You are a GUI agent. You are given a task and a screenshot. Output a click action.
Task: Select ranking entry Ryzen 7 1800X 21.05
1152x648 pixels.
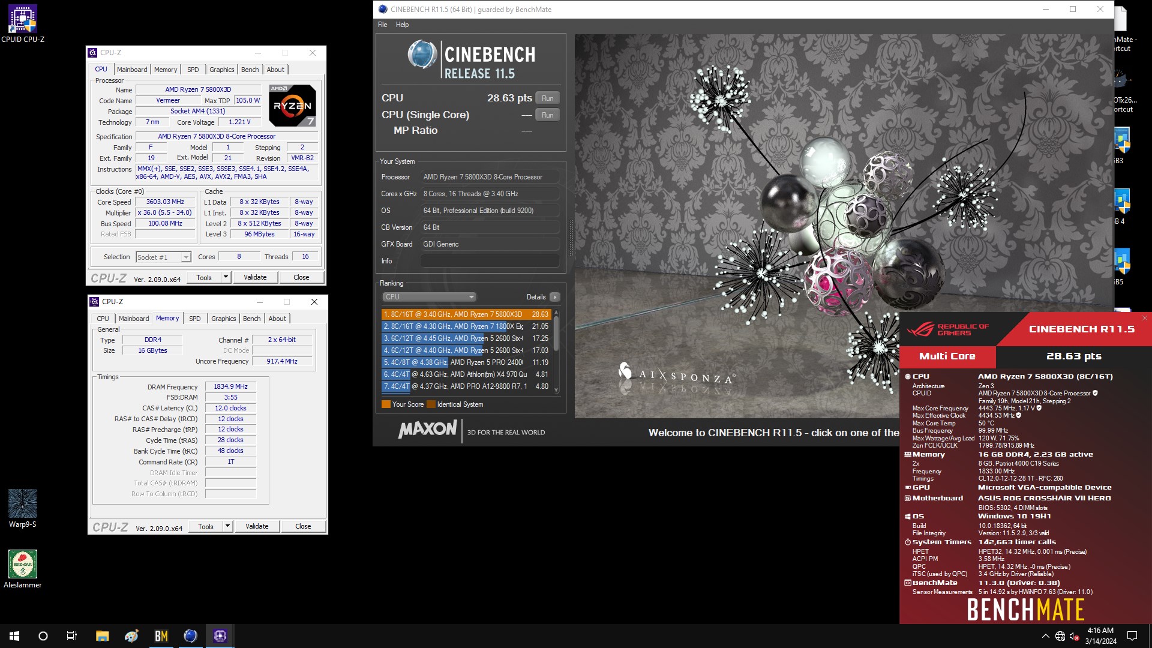pyautogui.click(x=466, y=326)
